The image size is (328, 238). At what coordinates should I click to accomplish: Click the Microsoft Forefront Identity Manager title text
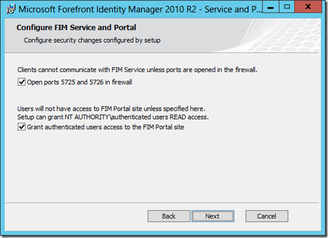pyautogui.click(x=140, y=9)
